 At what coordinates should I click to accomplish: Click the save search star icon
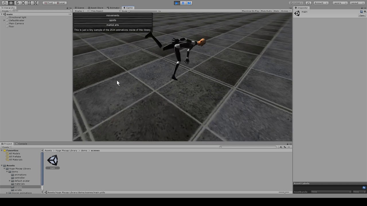click(289, 147)
